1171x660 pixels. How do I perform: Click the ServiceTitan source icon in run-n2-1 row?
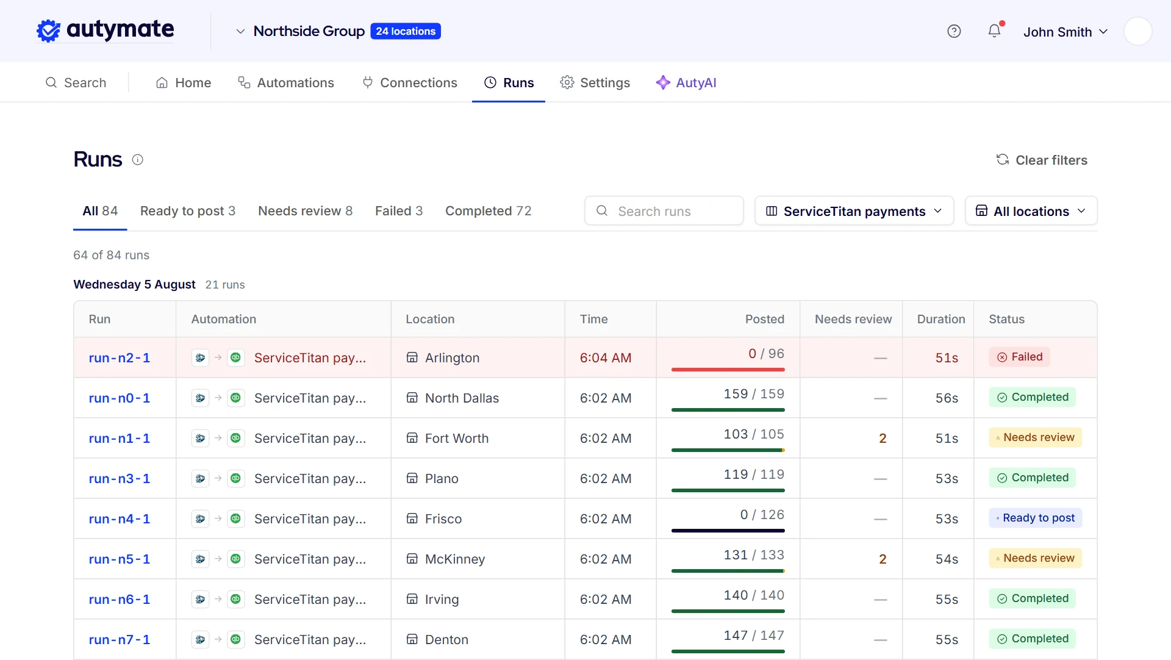[200, 357]
